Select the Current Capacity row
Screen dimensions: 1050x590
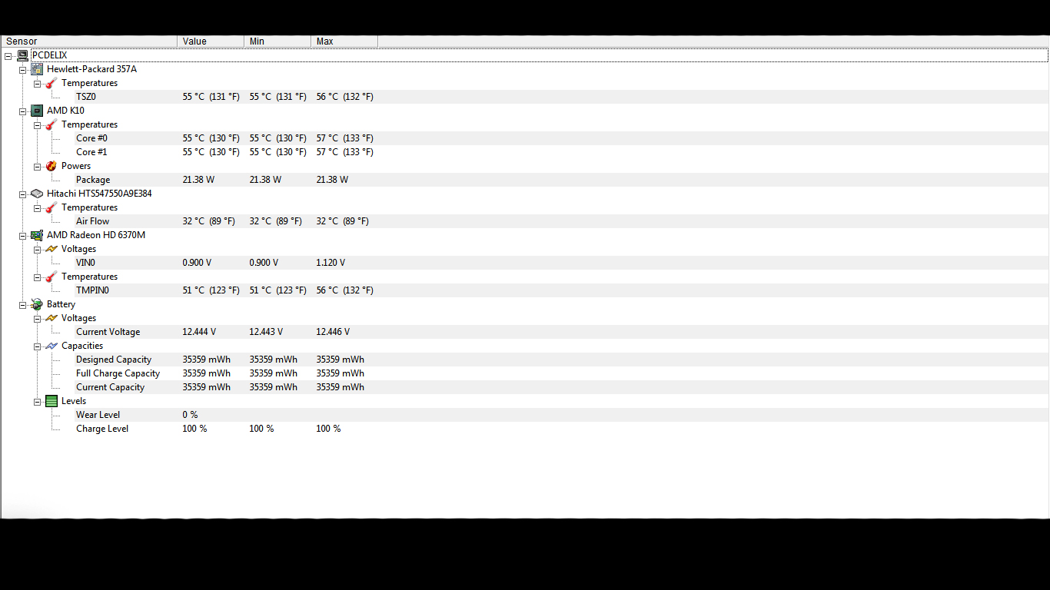pos(525,387)
